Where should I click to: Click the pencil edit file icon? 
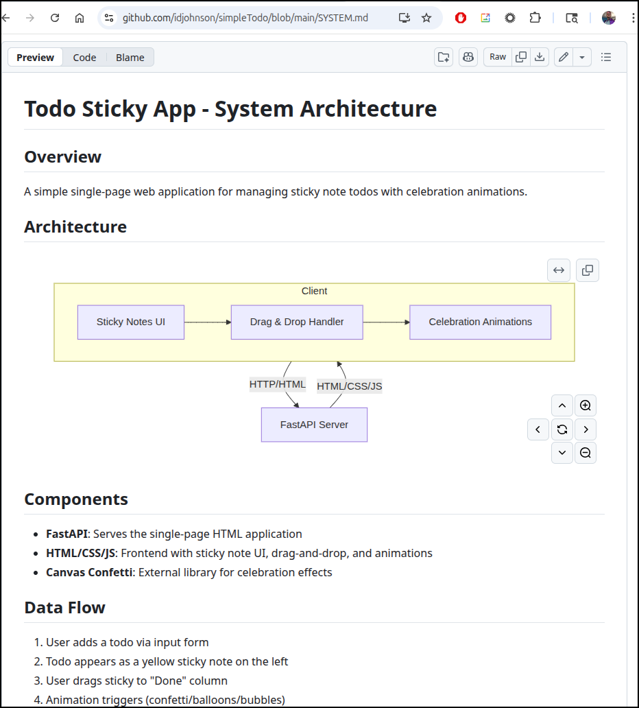tap(564, 57)
